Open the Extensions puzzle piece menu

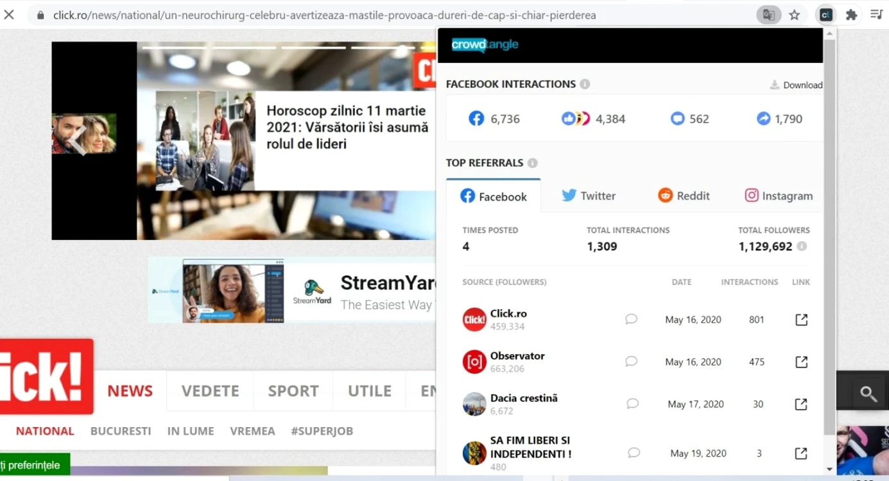851,15
